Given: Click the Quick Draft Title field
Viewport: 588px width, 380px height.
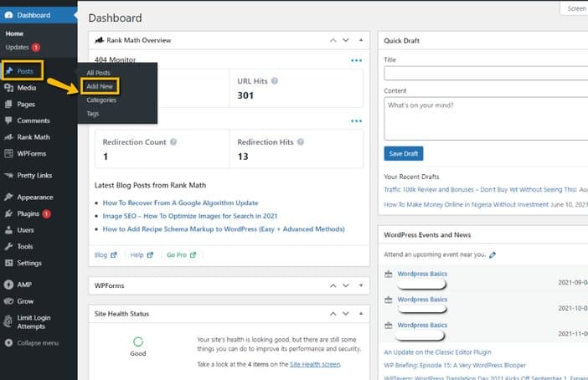Looking at the screenshot, I should [x=486, y=73].
